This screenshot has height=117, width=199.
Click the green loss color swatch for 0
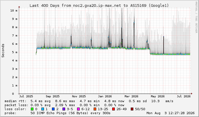coord(32,109)
